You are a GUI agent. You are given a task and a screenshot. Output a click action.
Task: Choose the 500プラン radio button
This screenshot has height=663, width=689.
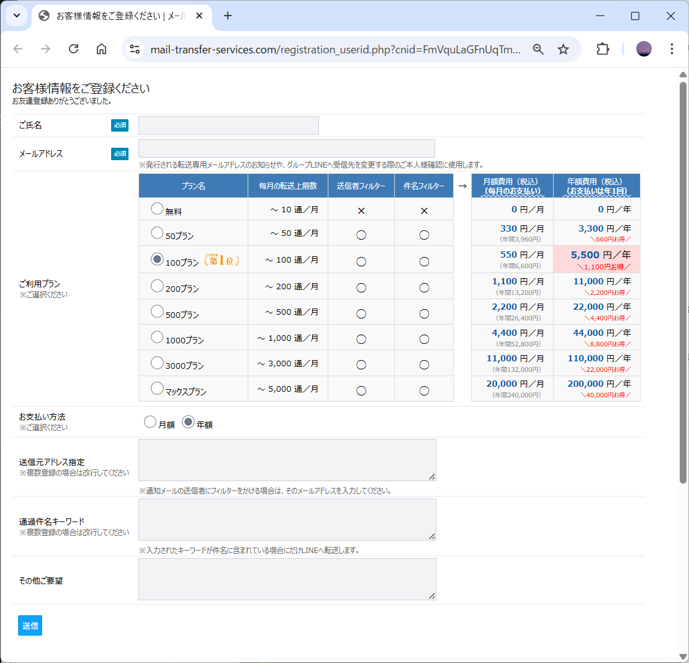point(157,312)
